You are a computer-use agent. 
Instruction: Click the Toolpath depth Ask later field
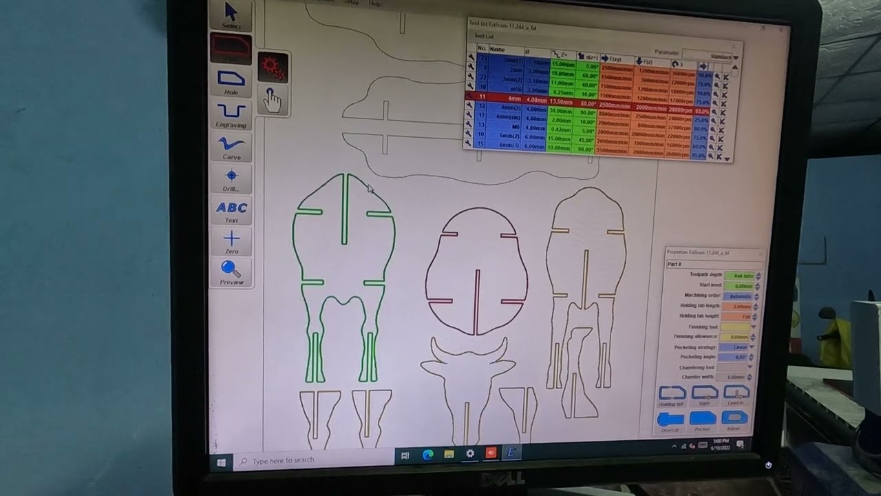(741, 276)
